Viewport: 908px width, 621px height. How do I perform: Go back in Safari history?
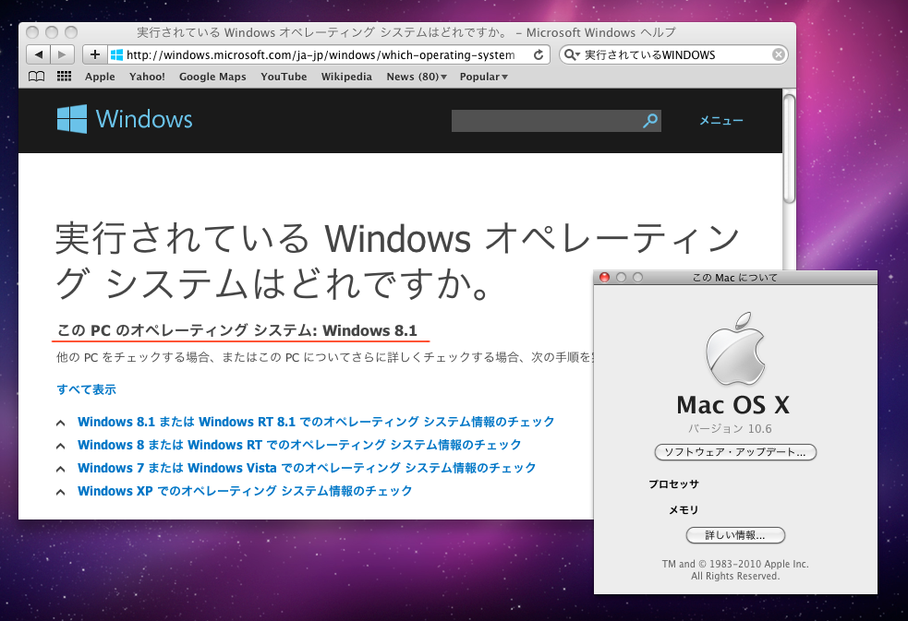click(x=38, y=55)
